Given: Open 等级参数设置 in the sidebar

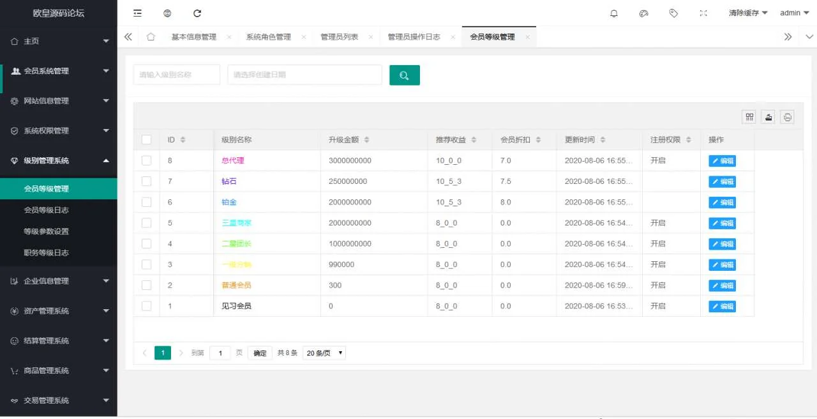Looking at the screenshot, I should 46,231.
